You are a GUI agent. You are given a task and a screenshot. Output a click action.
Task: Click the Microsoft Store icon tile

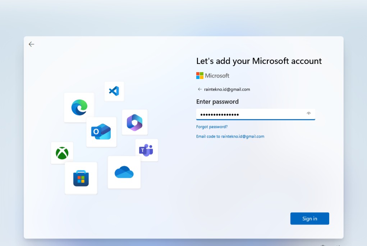(81, 178)
